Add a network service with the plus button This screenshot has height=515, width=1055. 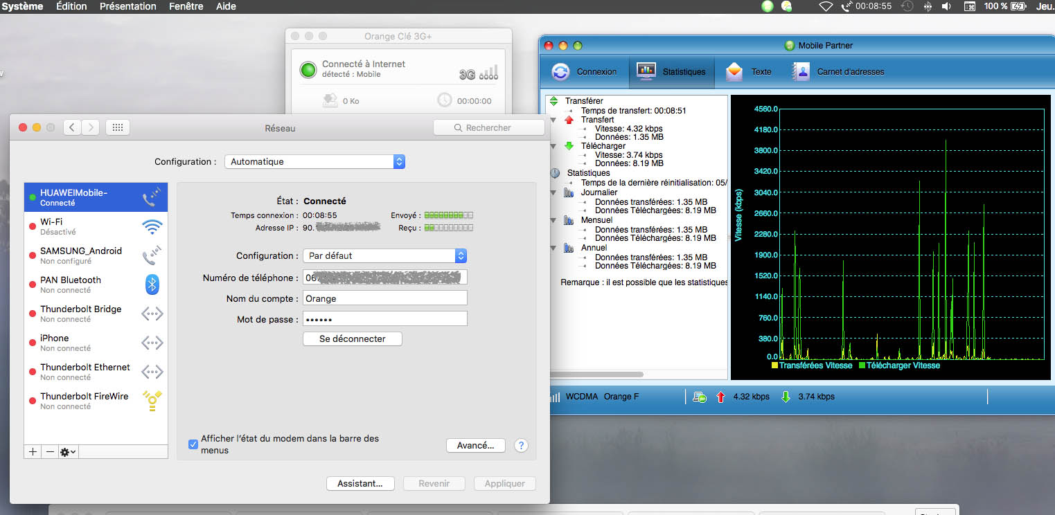pos(33,451)
